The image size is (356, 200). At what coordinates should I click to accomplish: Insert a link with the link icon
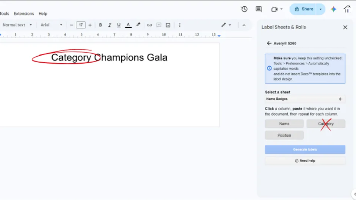(149, 25)
